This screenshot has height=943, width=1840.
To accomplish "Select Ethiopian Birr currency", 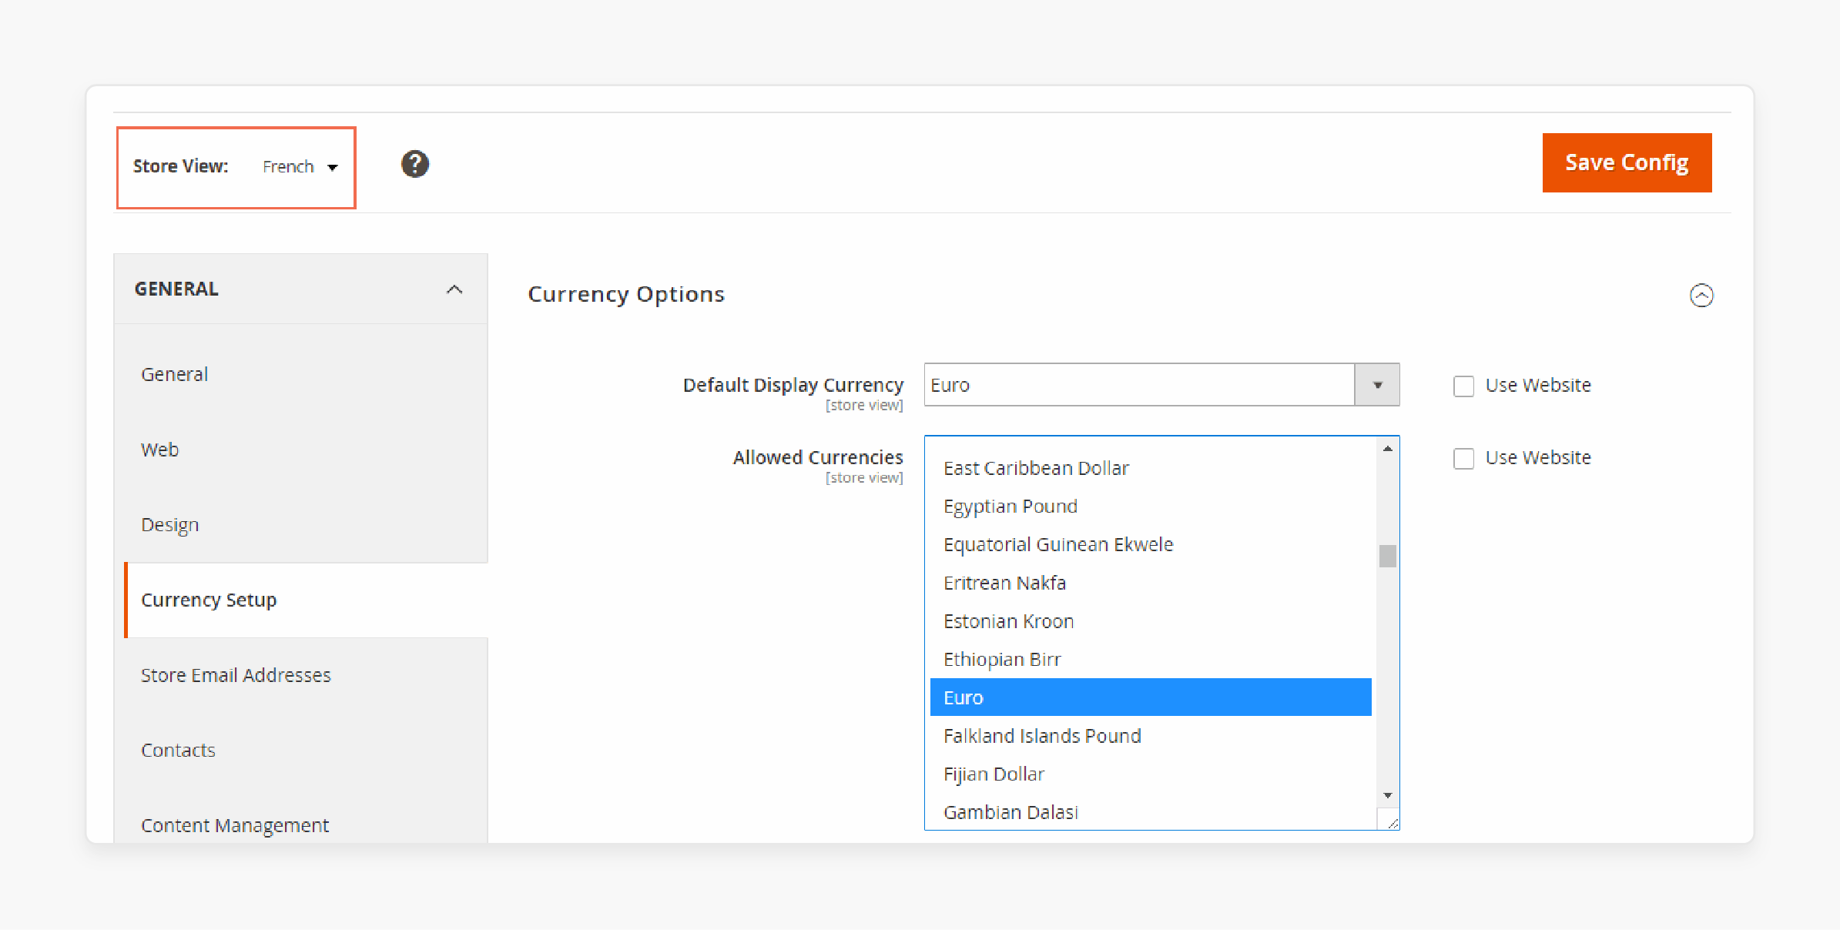I will point(1151,659).
